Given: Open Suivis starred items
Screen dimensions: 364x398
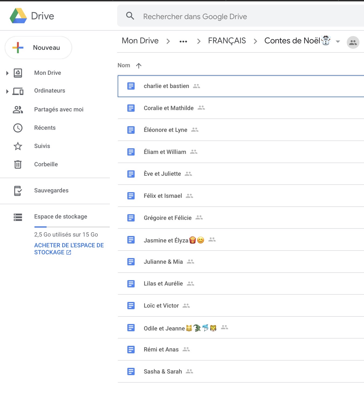Looking at the screenshot, I should (x=42, y=146).
